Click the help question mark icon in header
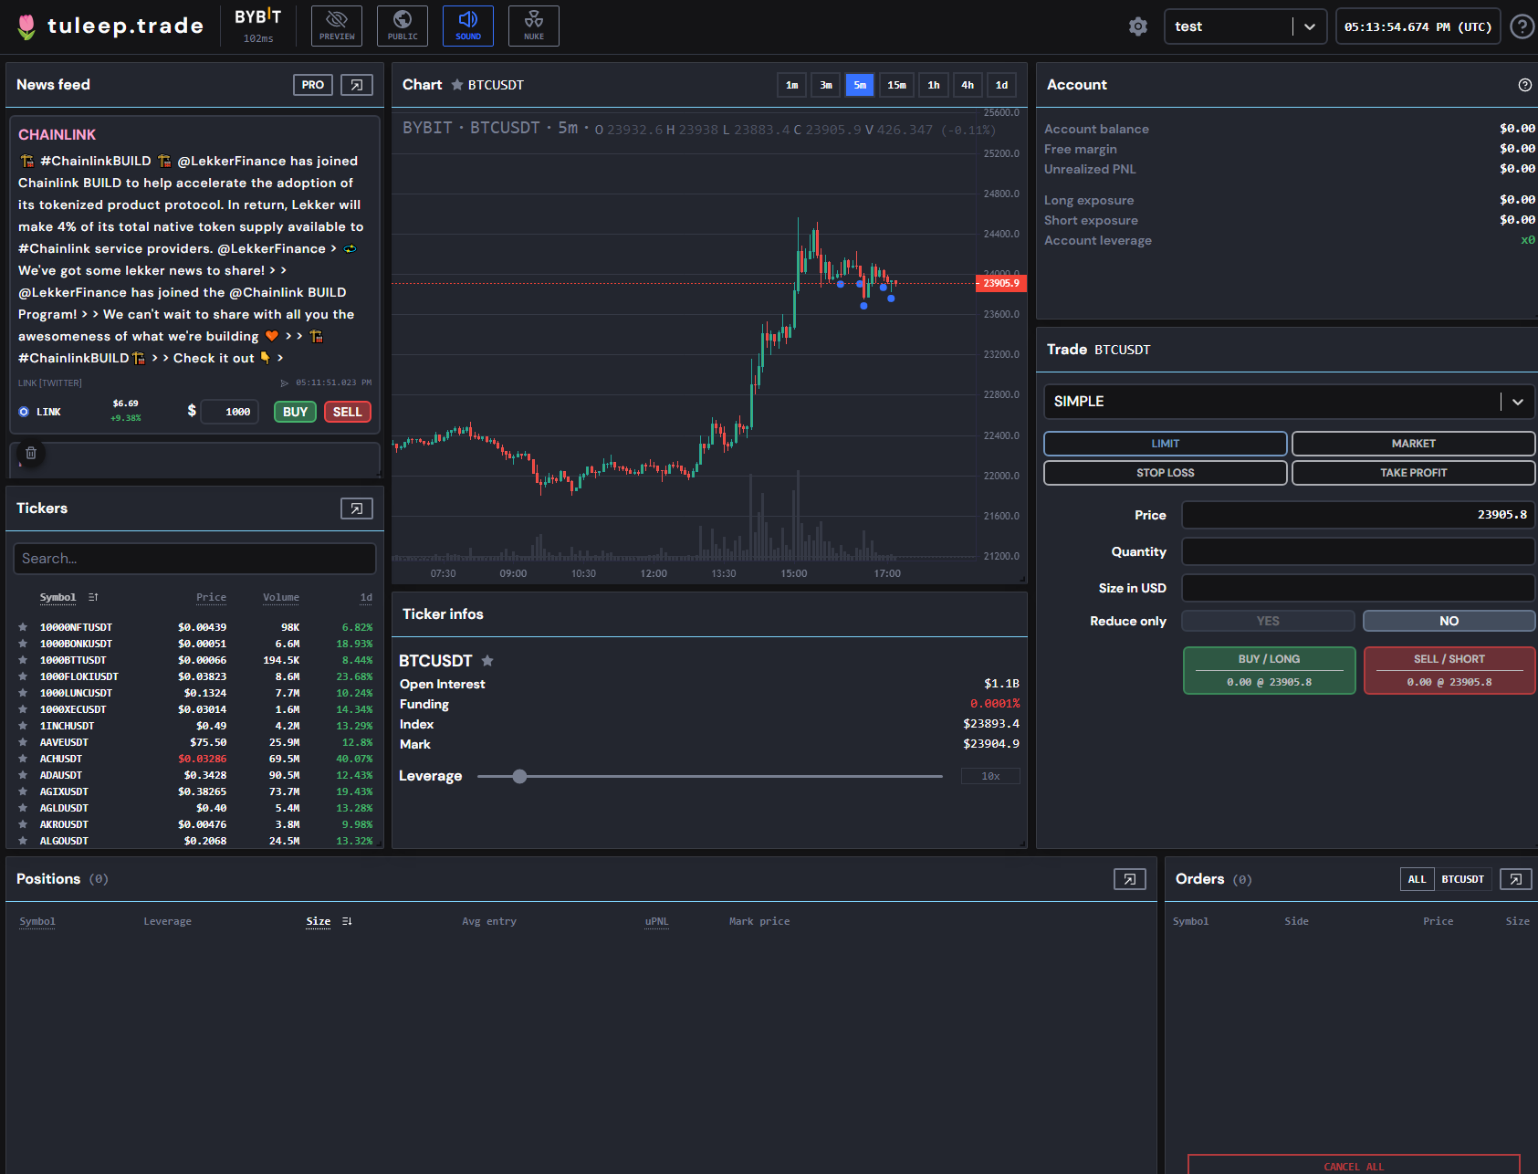The height and width of the screenshot is (1174, 1538). coord(1522,26)
